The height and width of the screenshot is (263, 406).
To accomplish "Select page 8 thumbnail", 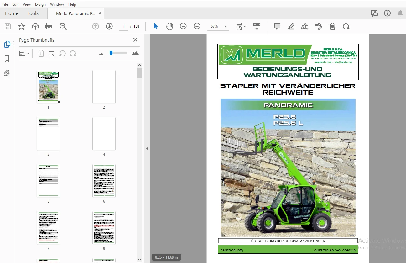I will coord(104,228).
